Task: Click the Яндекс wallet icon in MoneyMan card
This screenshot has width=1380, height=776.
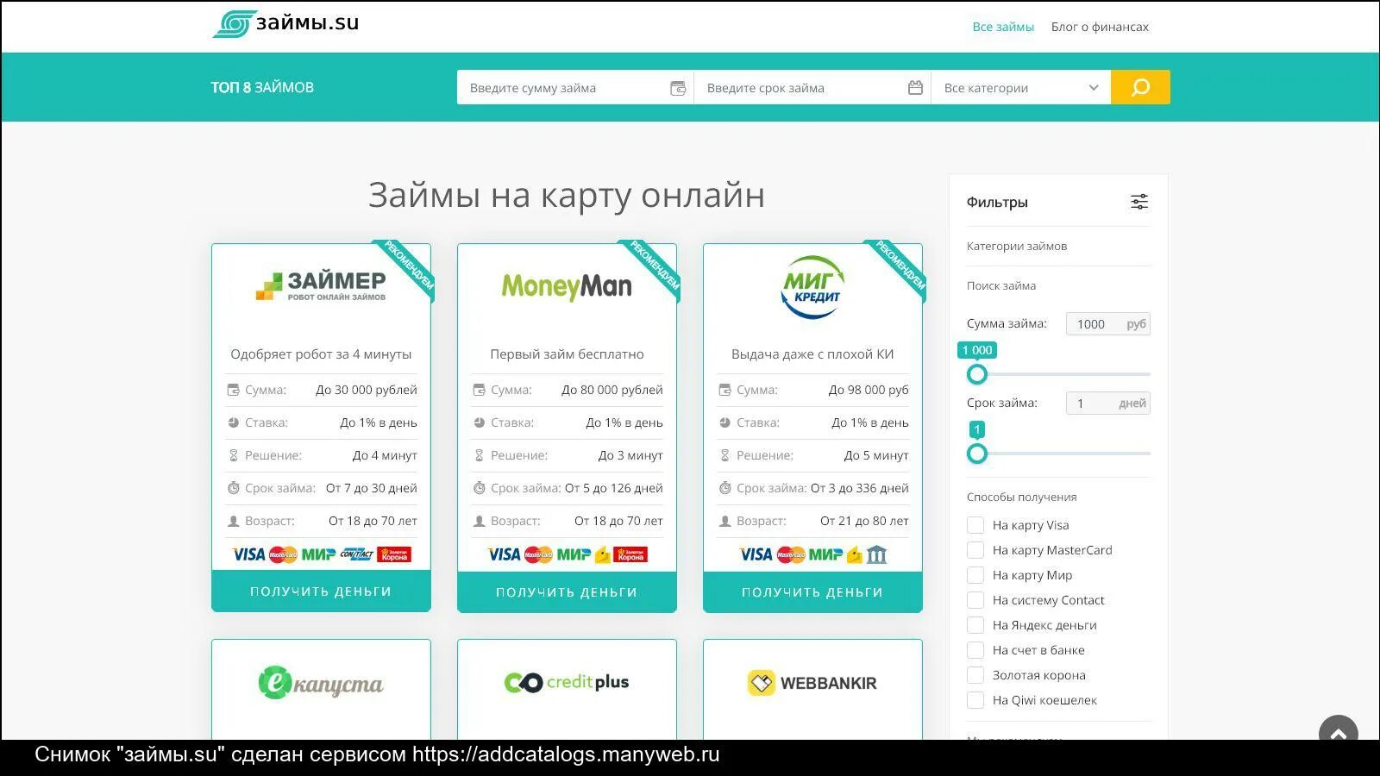Action: point(603,554)
